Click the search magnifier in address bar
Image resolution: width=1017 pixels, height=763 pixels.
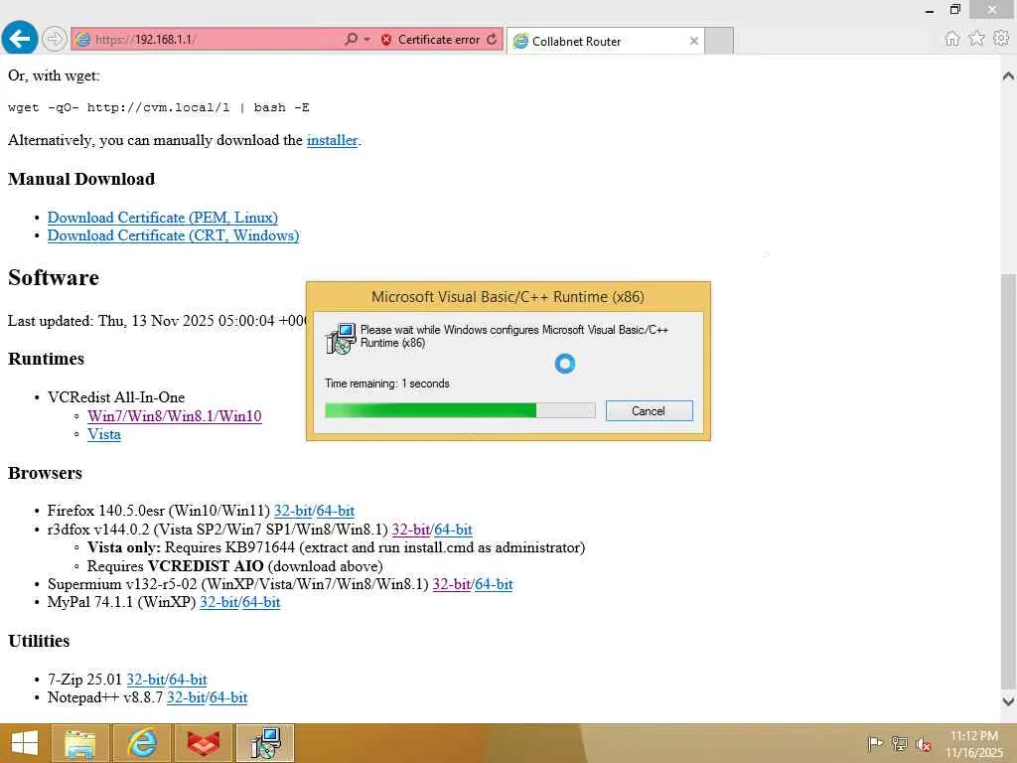click(351, 39)
